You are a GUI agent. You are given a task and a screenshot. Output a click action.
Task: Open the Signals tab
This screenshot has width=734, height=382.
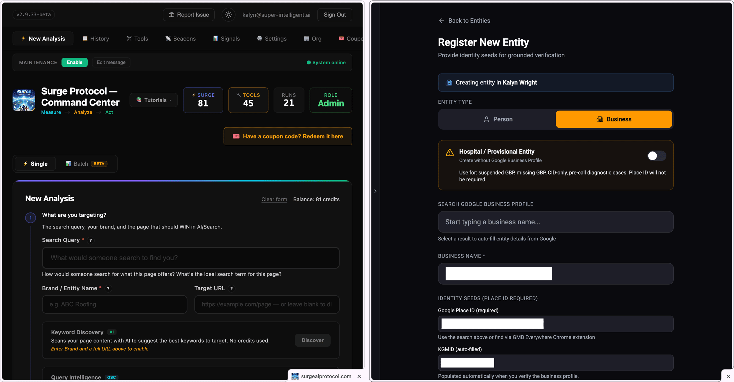pyautogui.click(x=226, y=38)
